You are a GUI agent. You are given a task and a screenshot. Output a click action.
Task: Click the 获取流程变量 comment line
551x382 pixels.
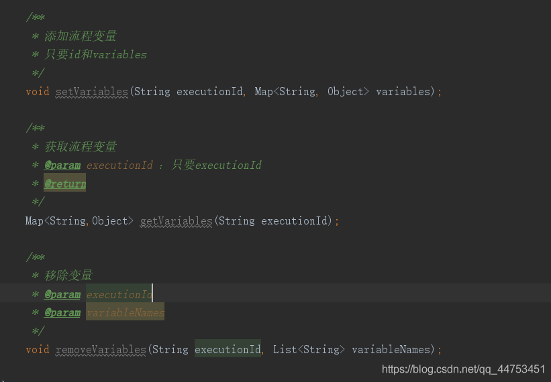click(x=81, y=146)
